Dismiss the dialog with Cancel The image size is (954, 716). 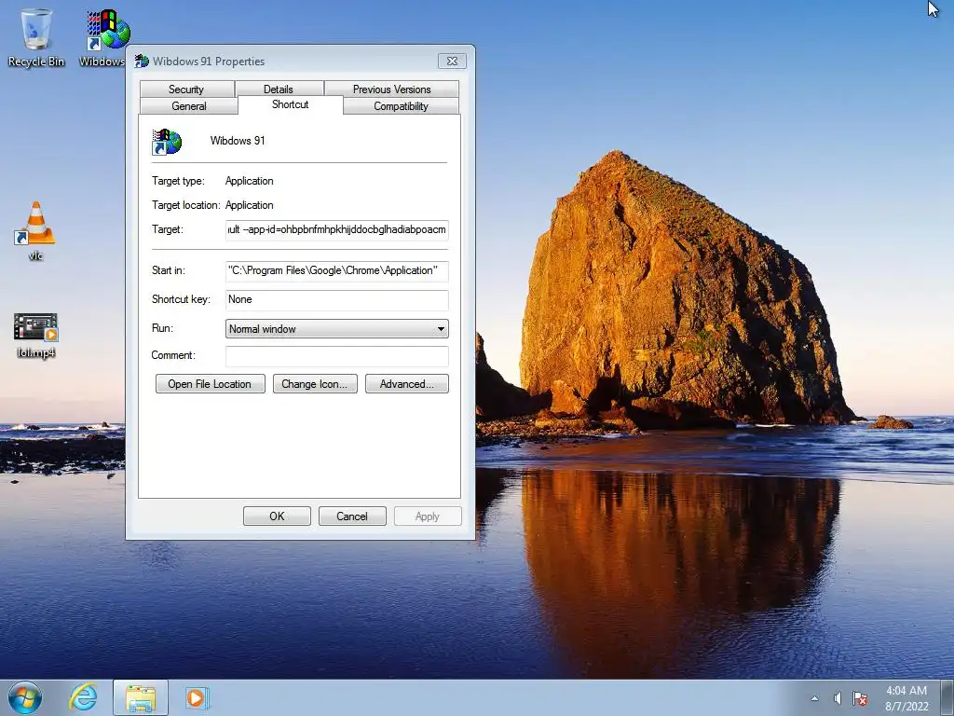(352, 516)
